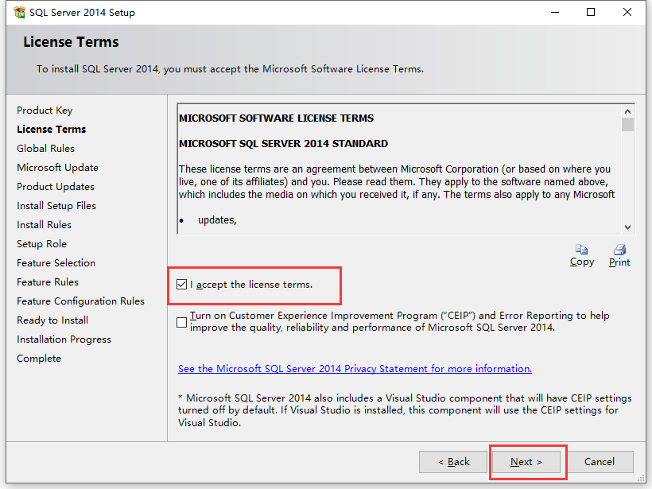652x489 pixels.
Task: Click the Back button
Action: (x=452, y=461)
